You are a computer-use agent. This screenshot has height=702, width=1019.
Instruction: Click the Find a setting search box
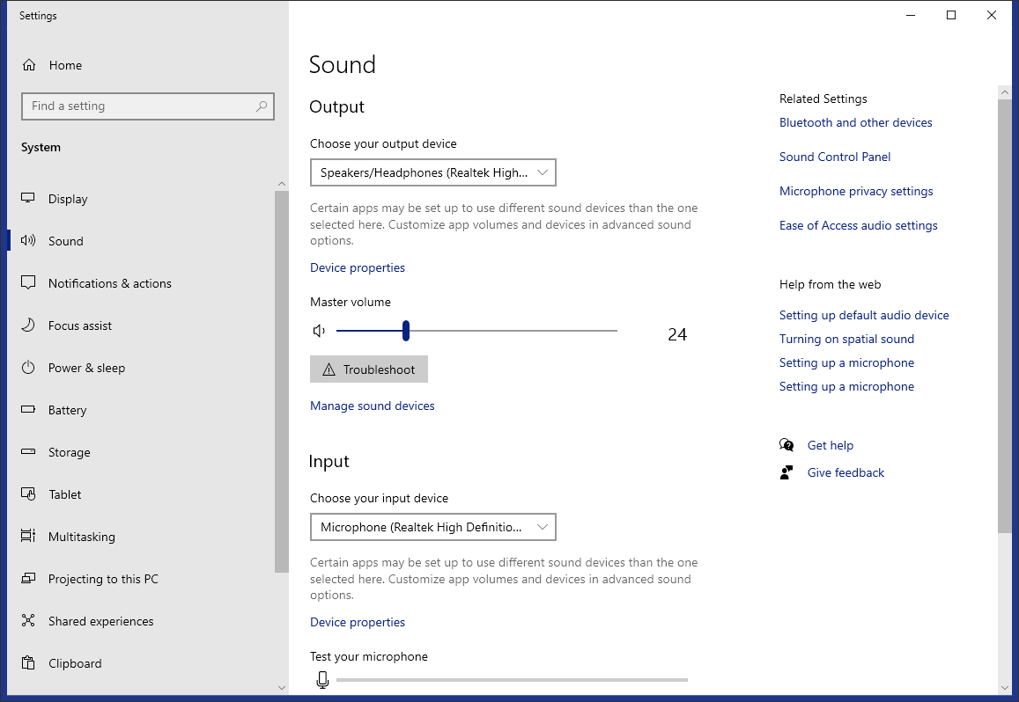point(148,106)
